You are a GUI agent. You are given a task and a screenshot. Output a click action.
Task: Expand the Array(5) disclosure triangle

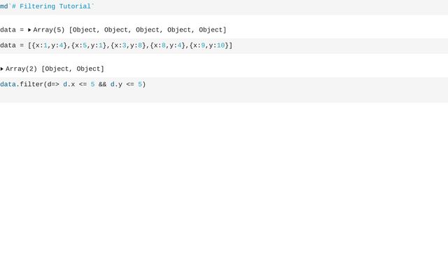click(29, 30)
